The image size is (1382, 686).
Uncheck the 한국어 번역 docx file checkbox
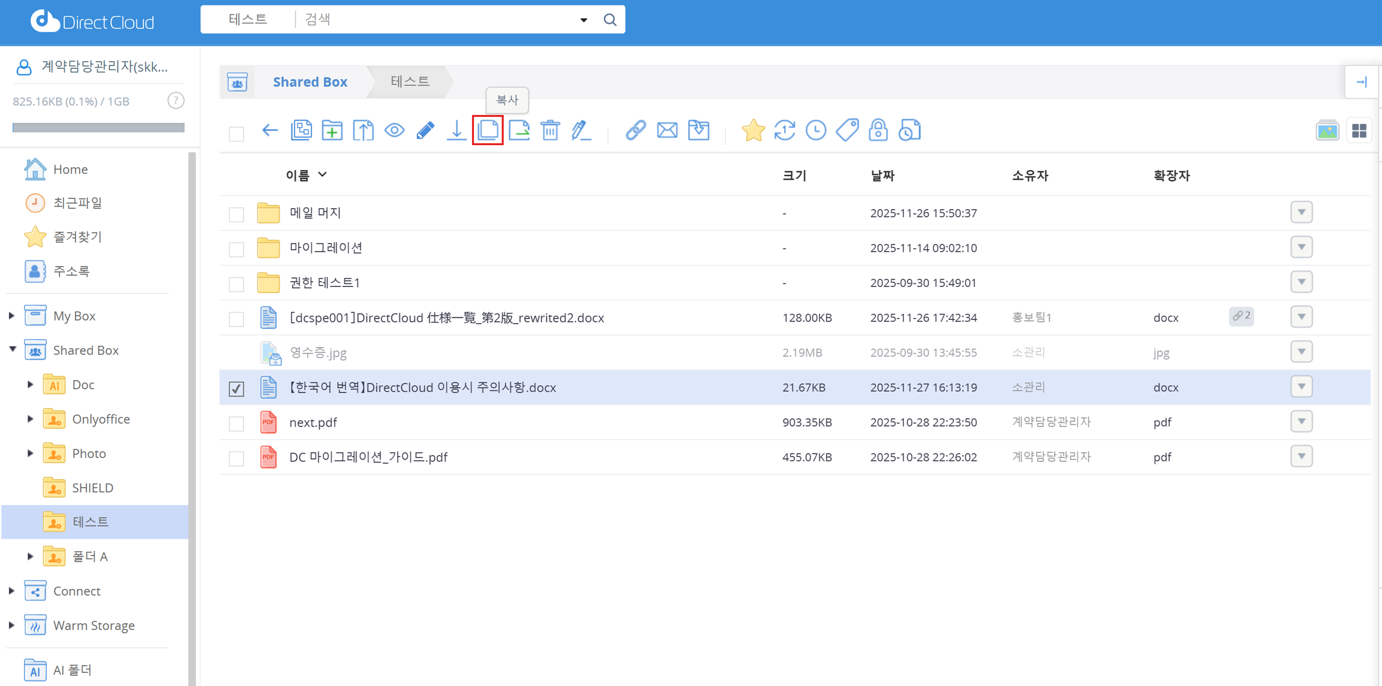pyautogui.click(x=236, y=388)
